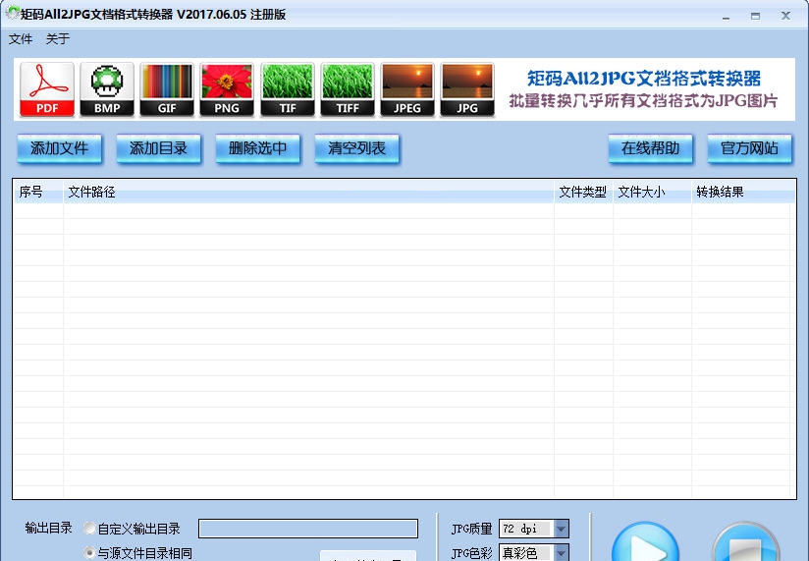Click the 转换结果 column header

(743, 192)
